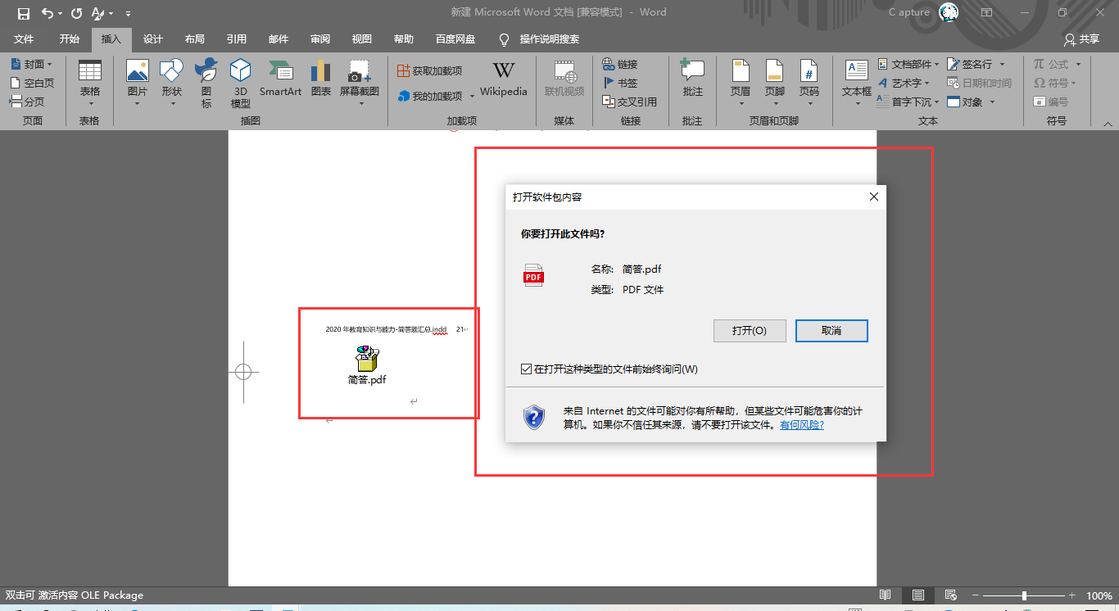The height and width of the screenshot is (611, 1119).
Task: Close the 打开软件包内容 dialog
Action: point(873,197)
